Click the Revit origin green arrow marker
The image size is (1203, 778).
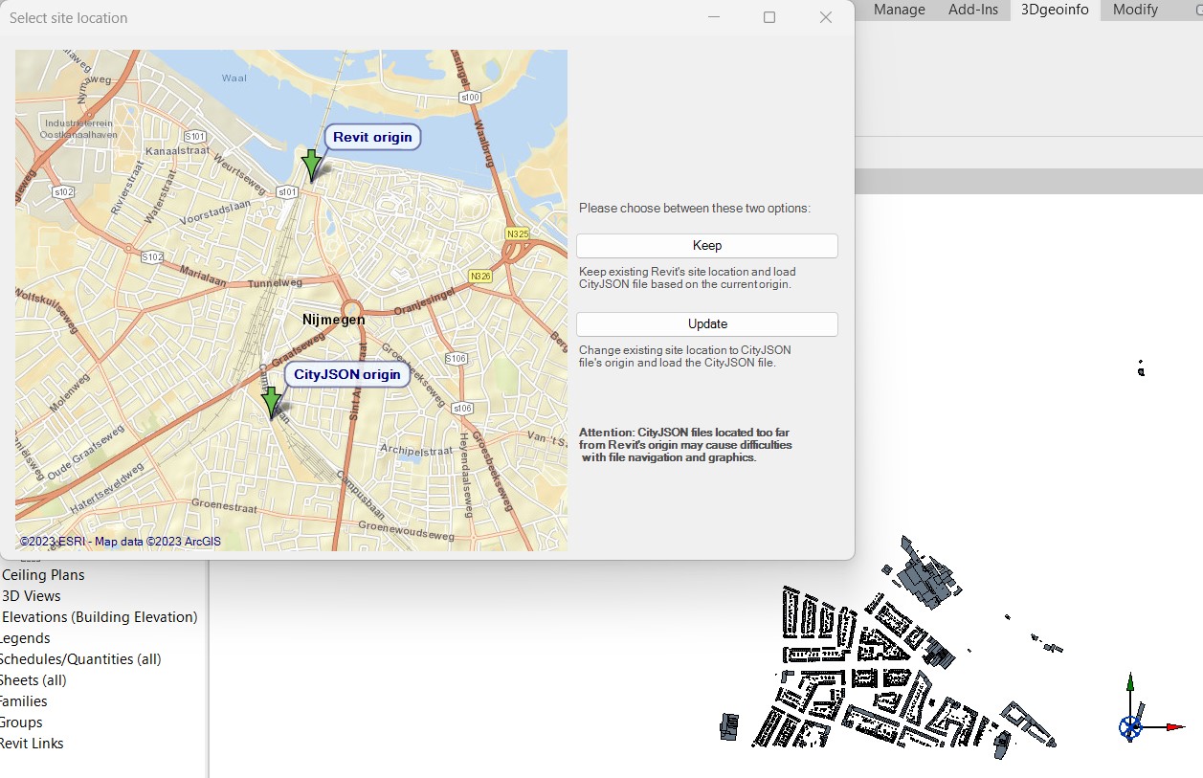311,165
